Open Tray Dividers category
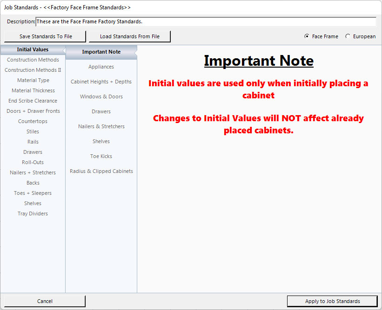Screen dimensions: 382x310 click(33, 214)
